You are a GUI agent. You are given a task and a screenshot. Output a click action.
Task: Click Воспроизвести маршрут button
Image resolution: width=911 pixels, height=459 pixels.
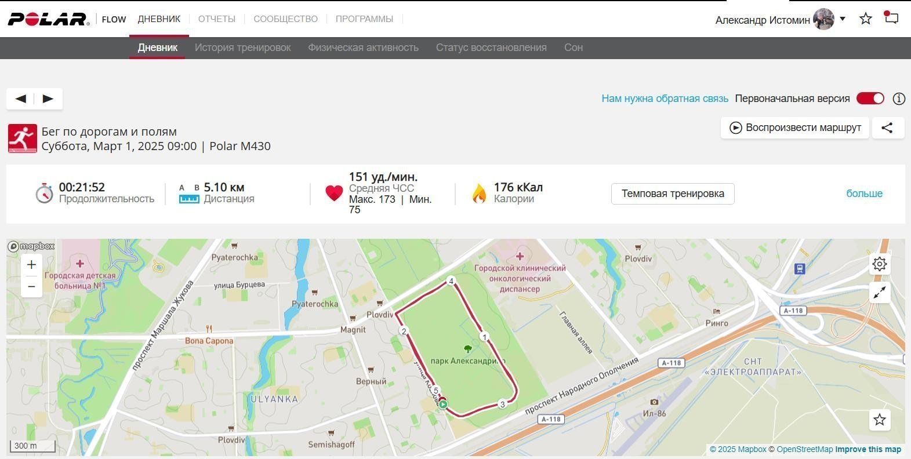point(795,128)
